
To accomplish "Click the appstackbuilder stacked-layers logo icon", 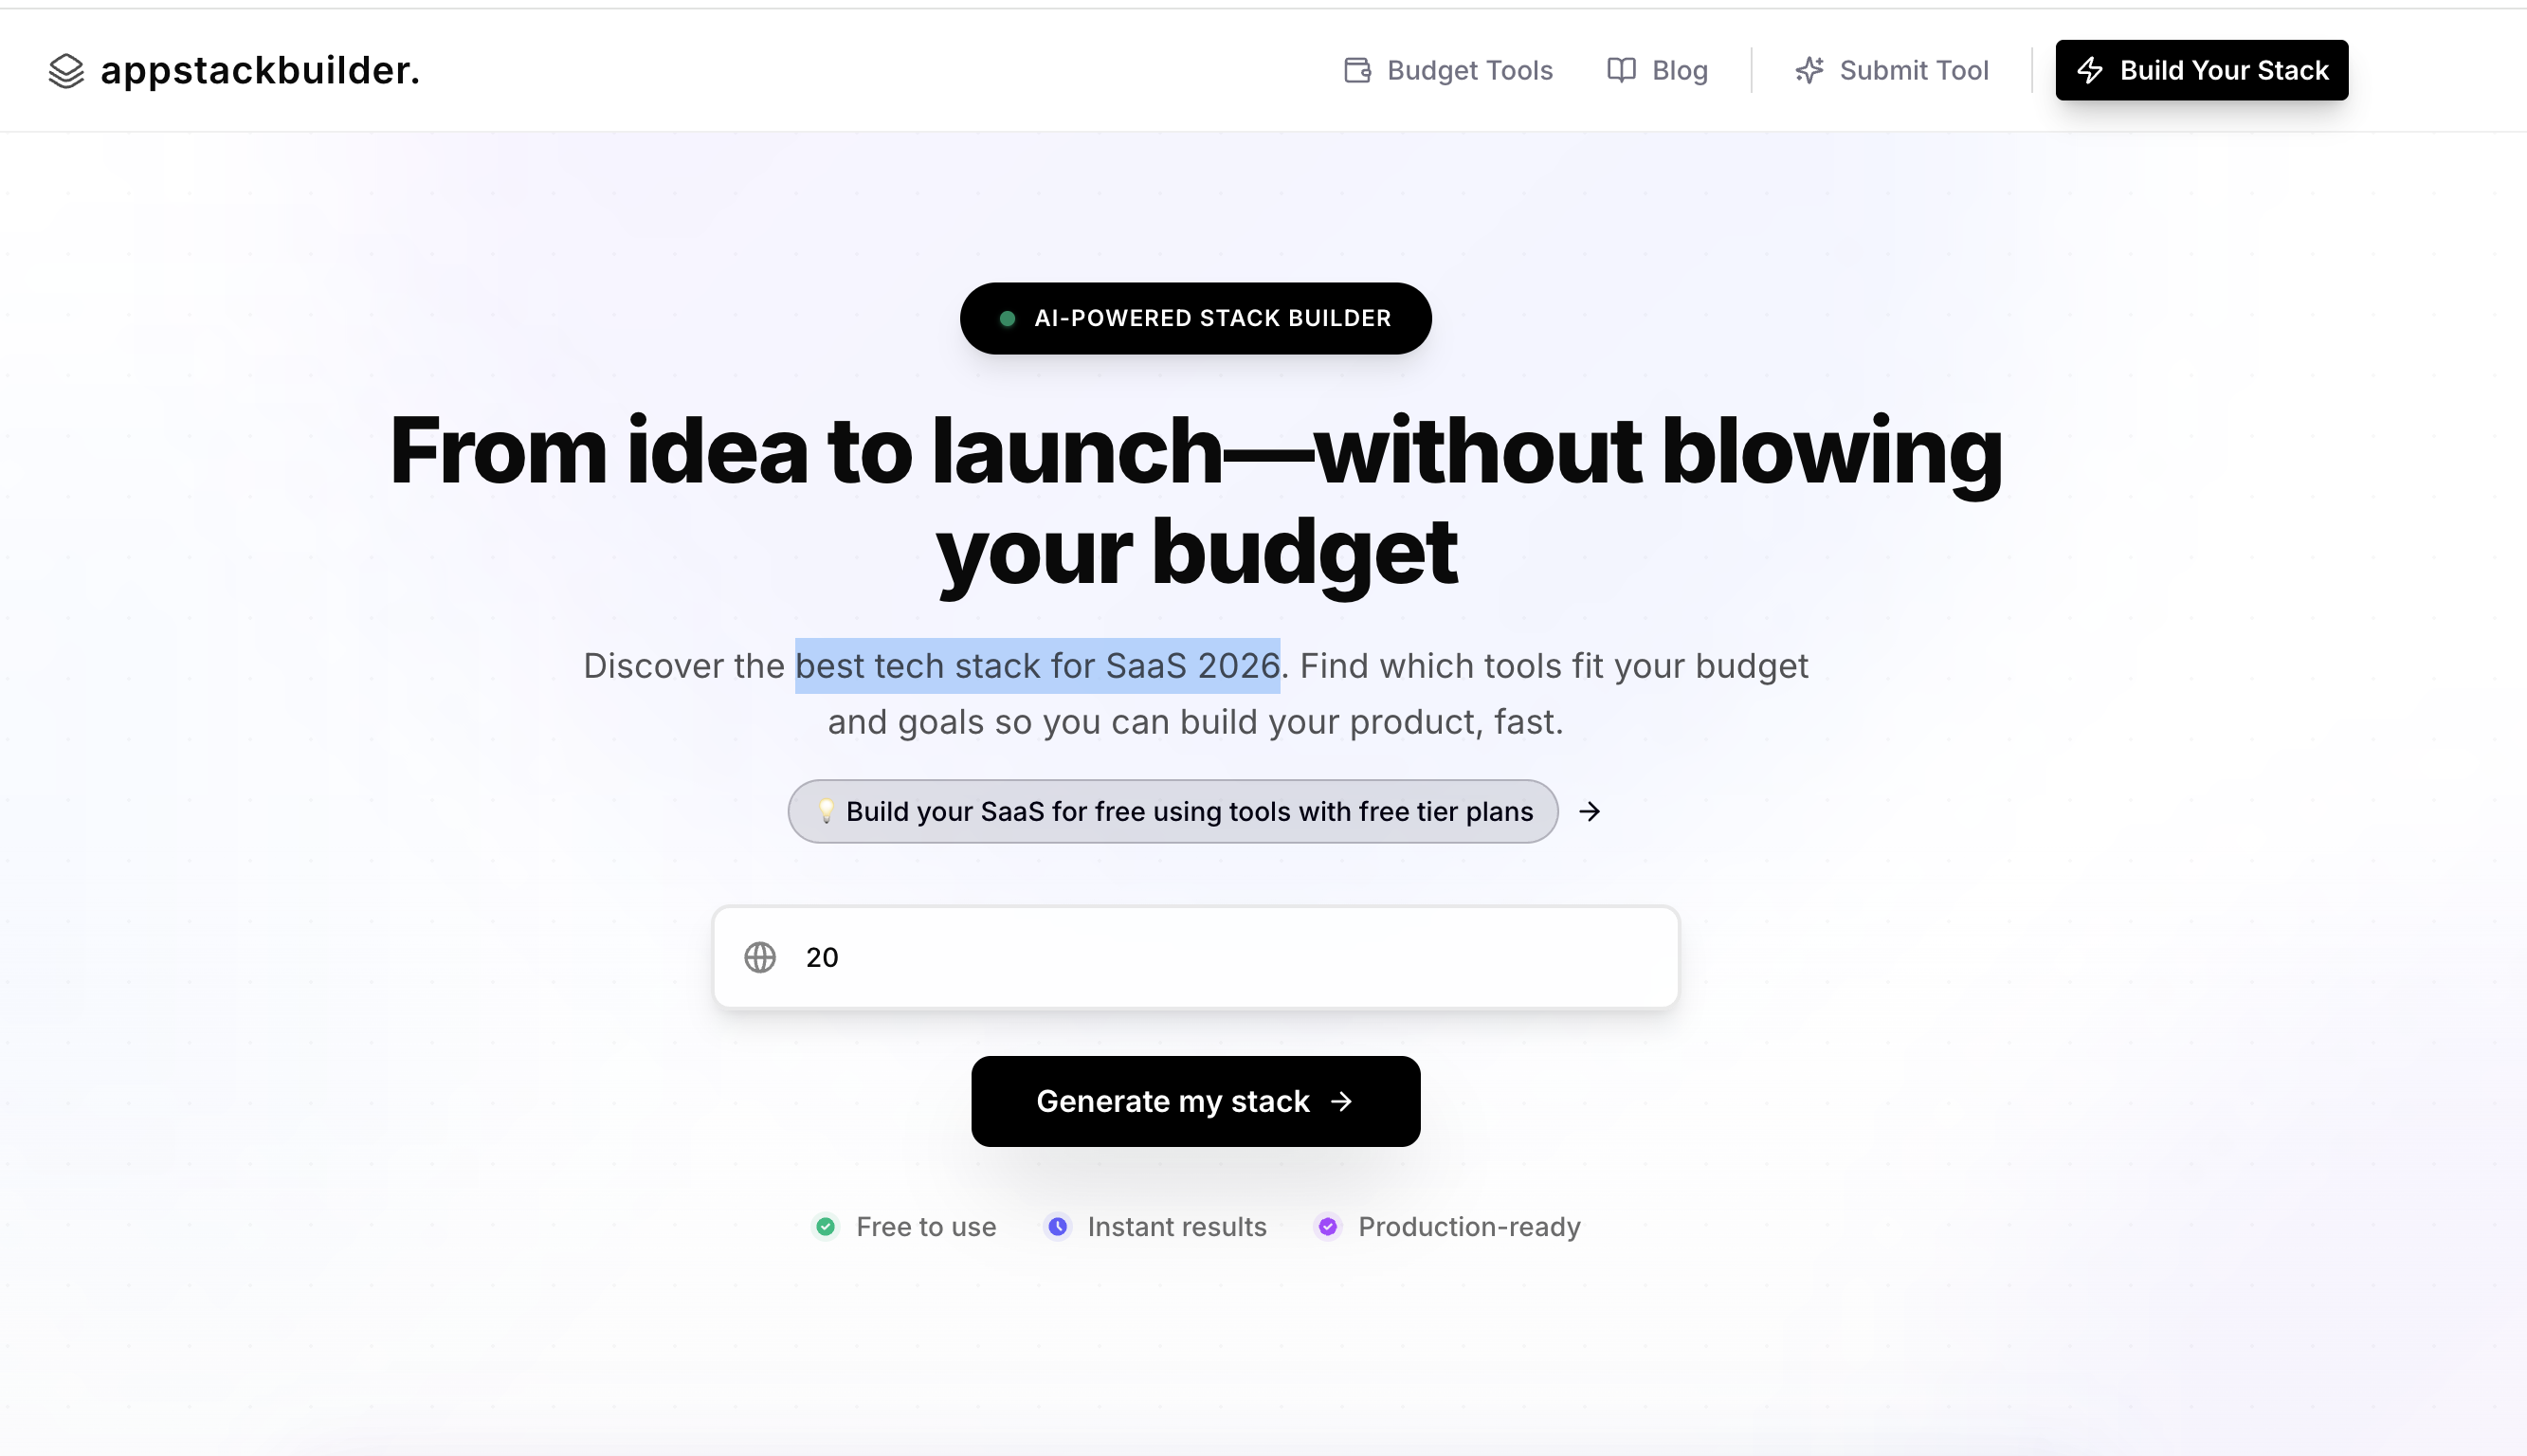I will pos(66,70).
